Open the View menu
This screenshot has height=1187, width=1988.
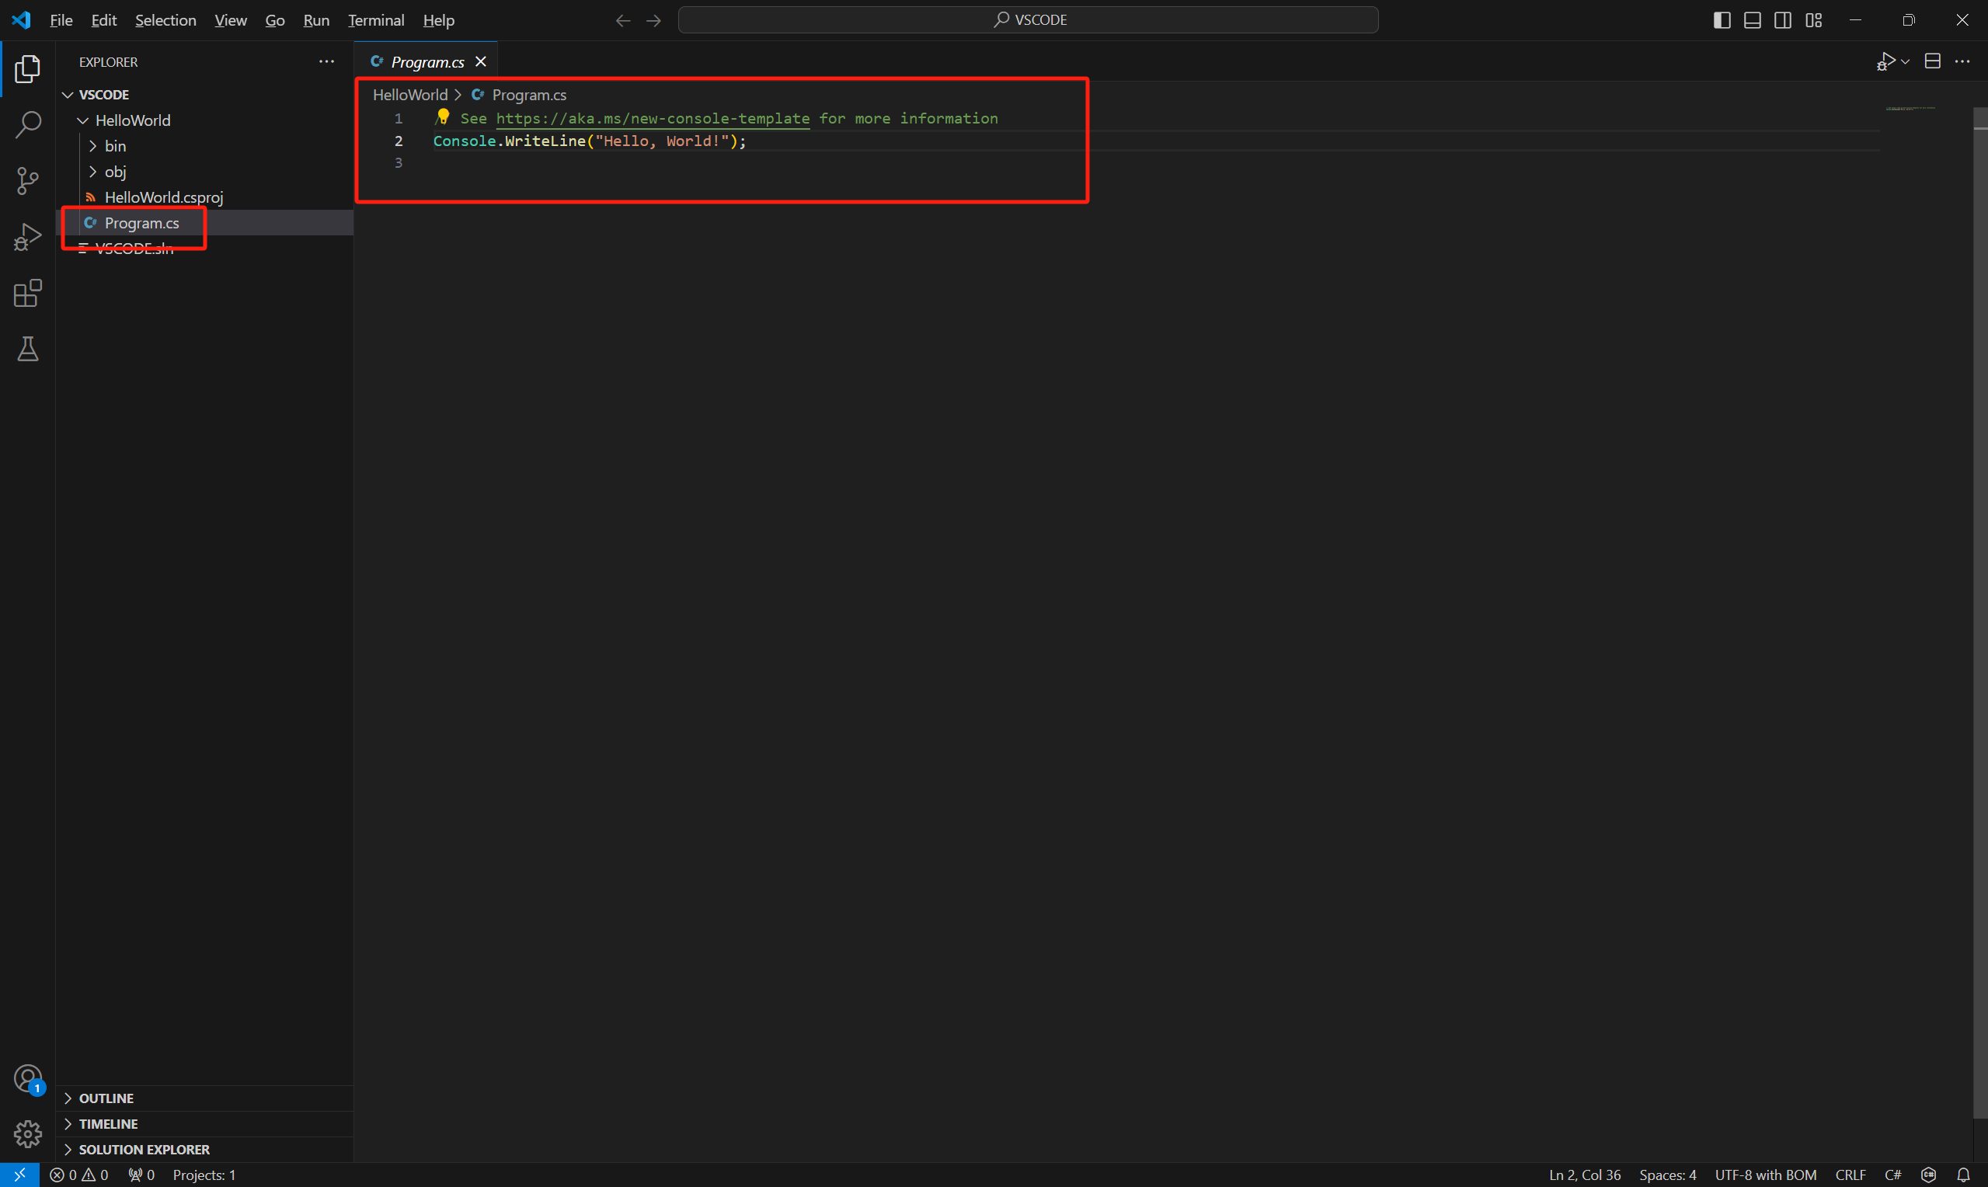(x=230, y=20)
